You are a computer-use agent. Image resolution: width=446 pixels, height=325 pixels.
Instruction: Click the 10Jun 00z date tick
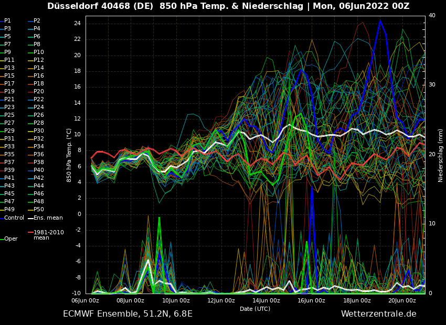coord(176,300)
